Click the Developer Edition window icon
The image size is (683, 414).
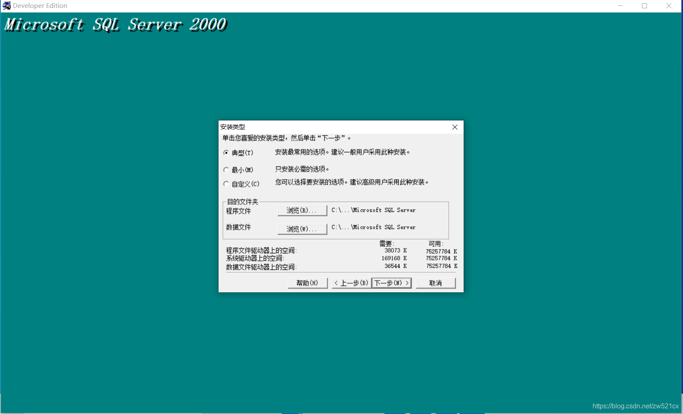point(7,6)
